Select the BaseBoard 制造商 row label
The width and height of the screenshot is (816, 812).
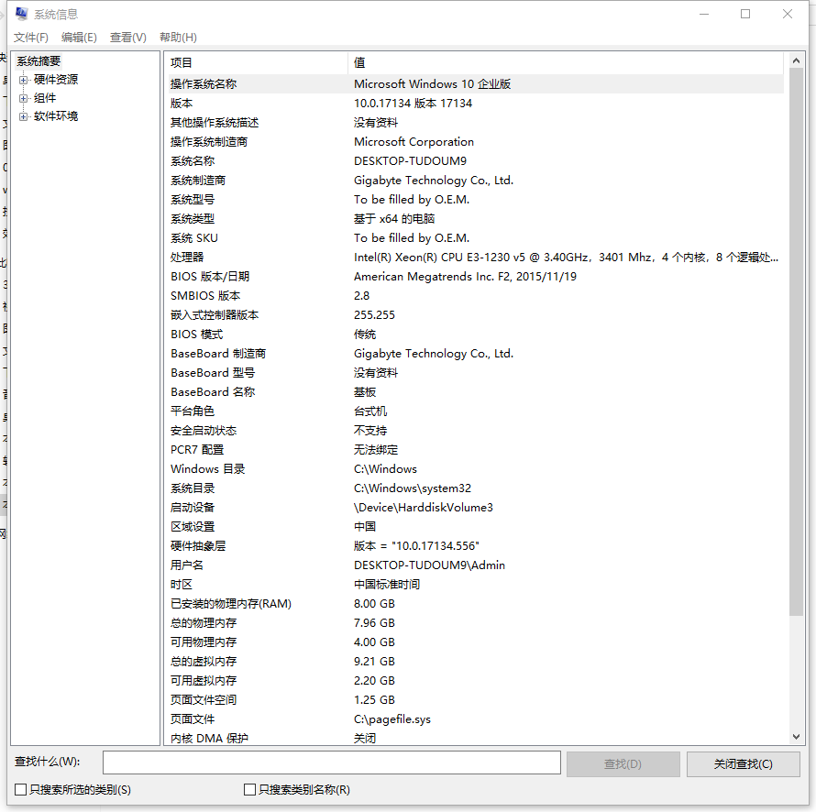tap(218, 354)
